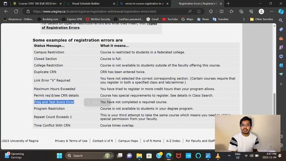Open Tab actions menu icon
The height and width of the screenshot is (161, 286).
[x=5, y=4]
